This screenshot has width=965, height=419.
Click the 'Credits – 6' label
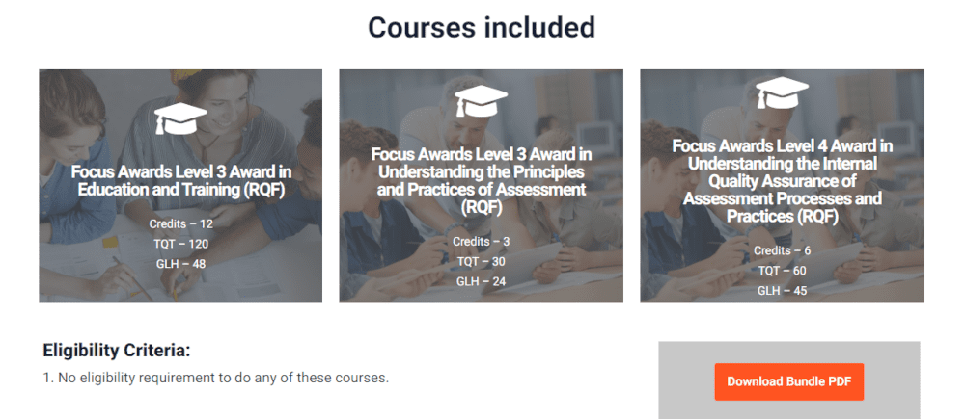(783, 250)
